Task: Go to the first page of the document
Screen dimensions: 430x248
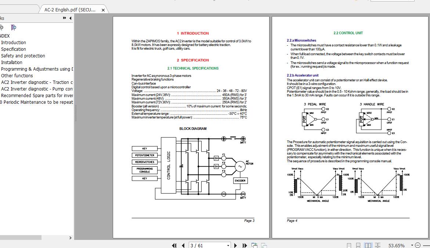Action: (174, 245)
